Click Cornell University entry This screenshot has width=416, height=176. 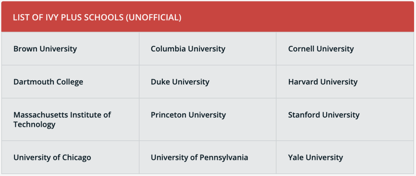click(345, 49)
